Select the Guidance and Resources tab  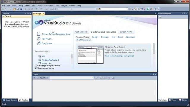coord(103,32)
